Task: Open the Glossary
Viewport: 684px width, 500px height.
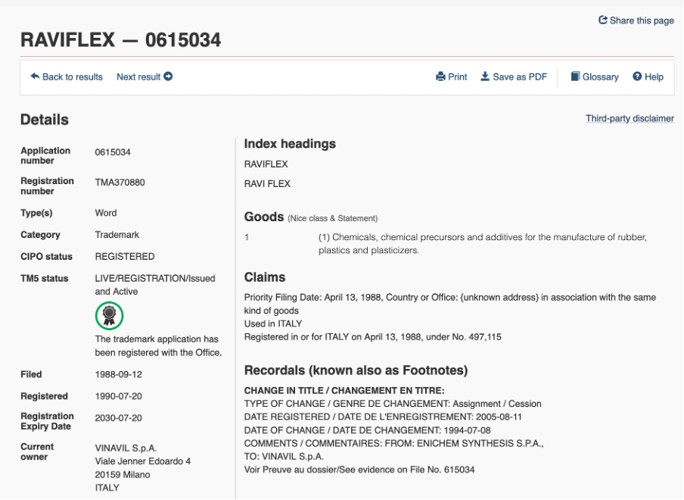Action: pos(595,77)
